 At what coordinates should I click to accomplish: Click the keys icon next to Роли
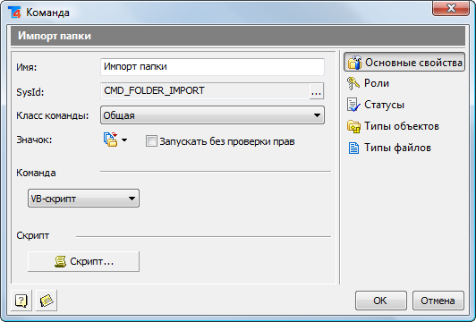(x=353, y=83)
